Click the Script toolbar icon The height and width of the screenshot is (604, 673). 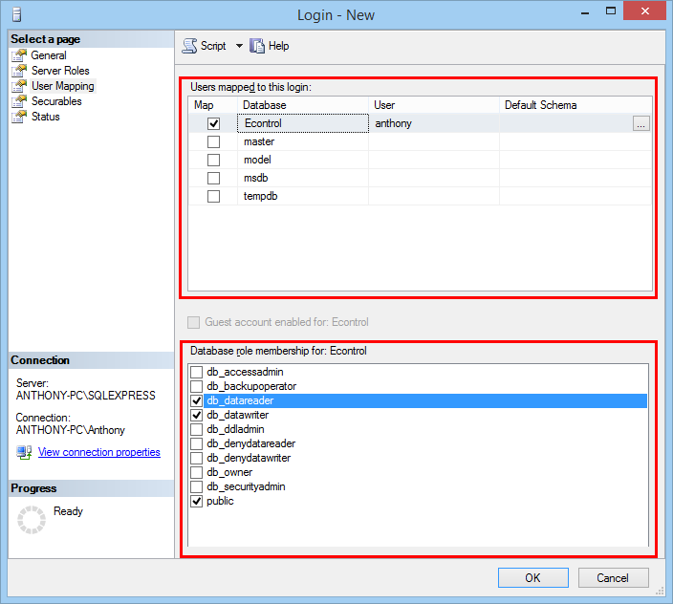tap(189, 46)
